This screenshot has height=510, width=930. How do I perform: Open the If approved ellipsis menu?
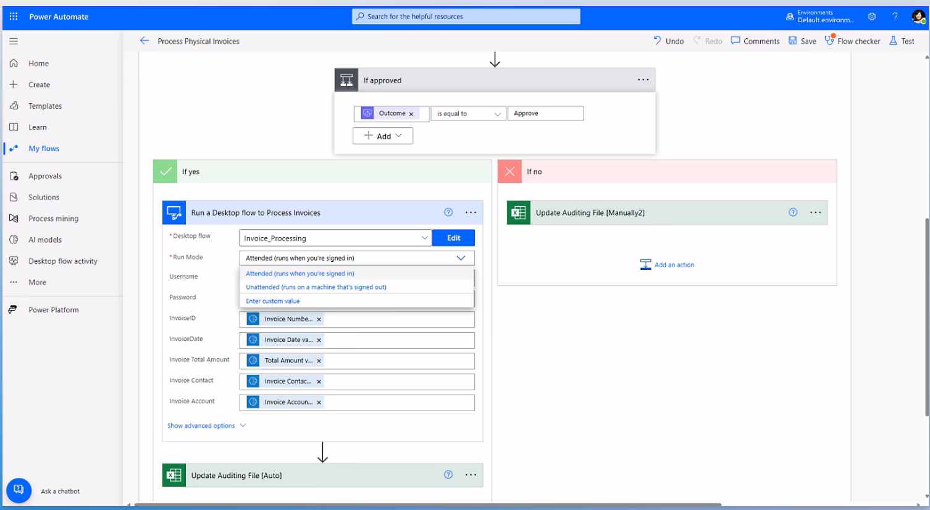click(643, 80)
